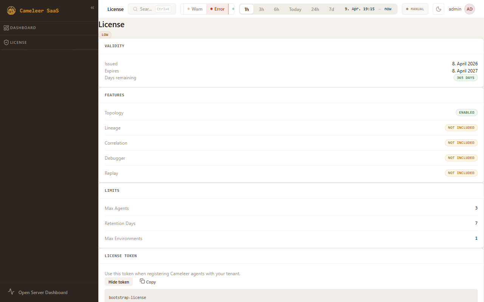Copy the license token

point(148,282)
